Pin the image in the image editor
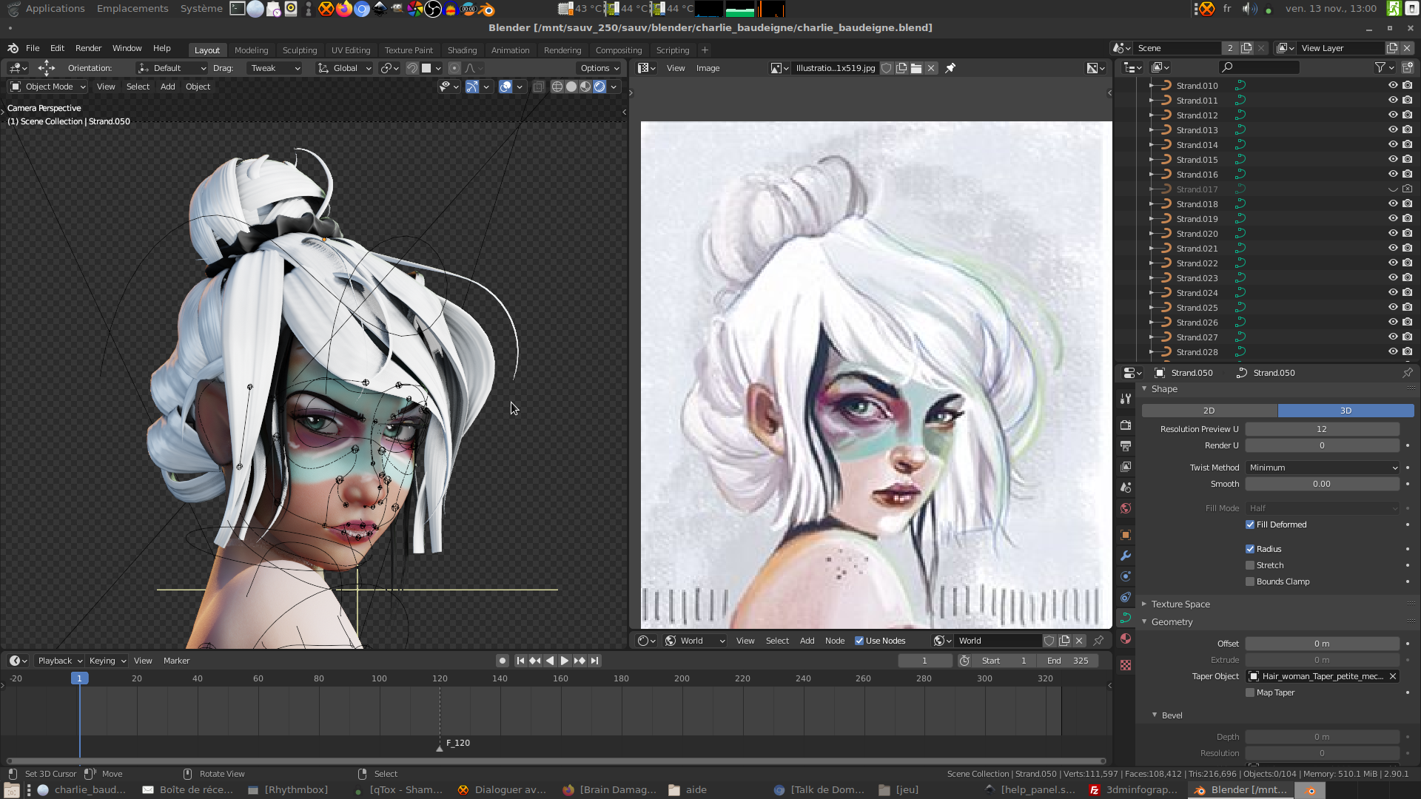Viewport: 1421px width, 799px height. tap(950, 68)
